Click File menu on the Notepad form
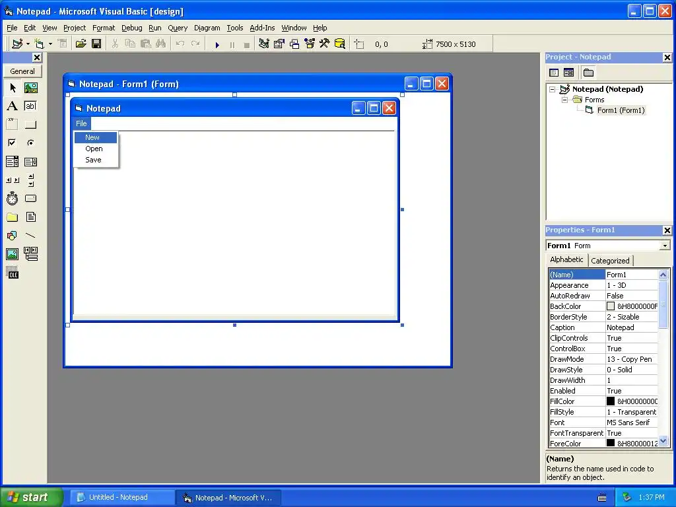 click(x=81, y=123)
